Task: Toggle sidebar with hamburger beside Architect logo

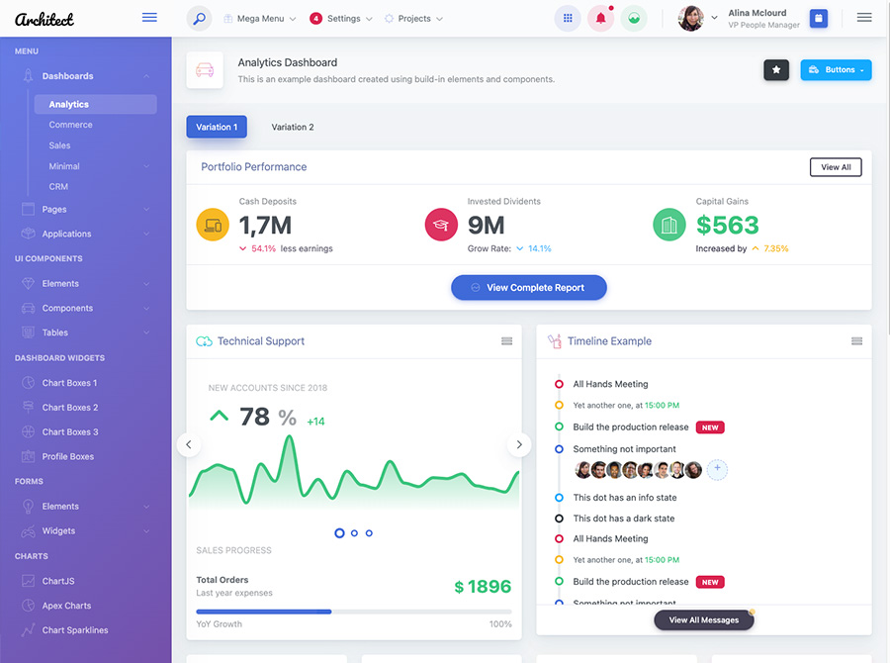Action: 149,18
